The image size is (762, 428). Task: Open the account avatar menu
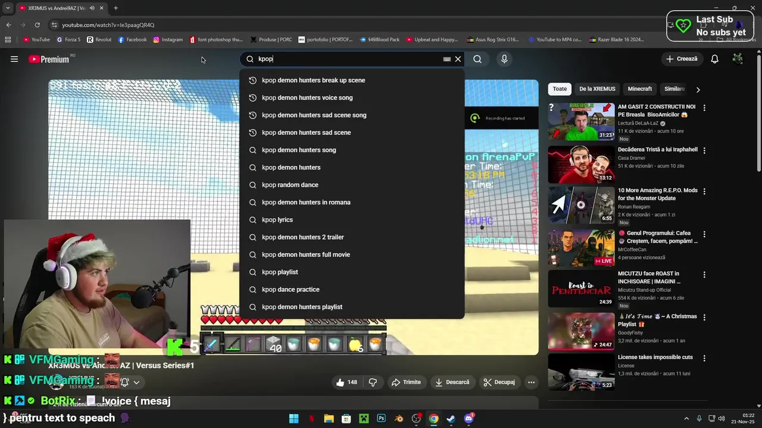click(738, 59)
